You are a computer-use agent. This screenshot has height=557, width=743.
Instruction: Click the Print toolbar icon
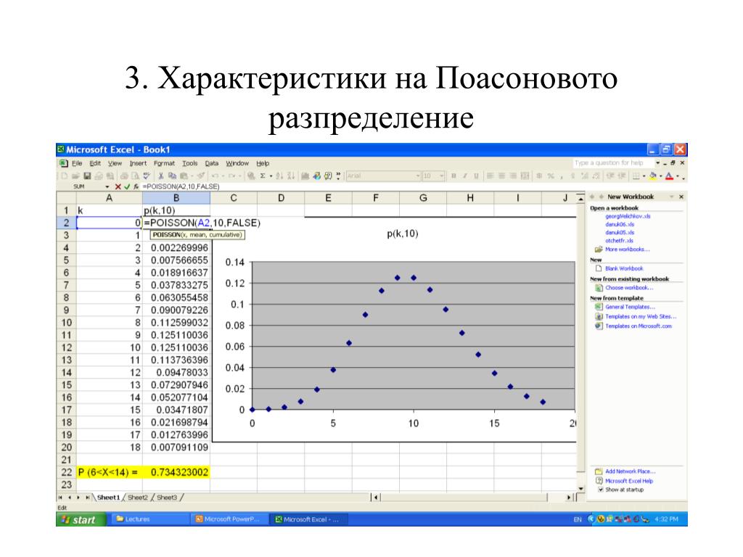pos(124,176)
